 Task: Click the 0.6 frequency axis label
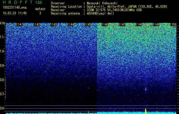tap(2, 108)
